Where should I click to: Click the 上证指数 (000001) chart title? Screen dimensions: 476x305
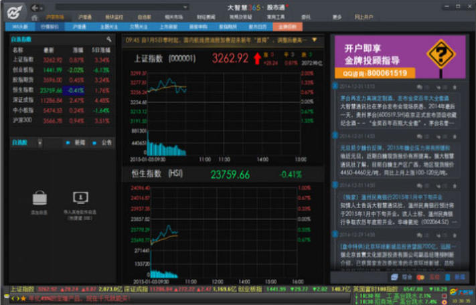tap(165, 58)
